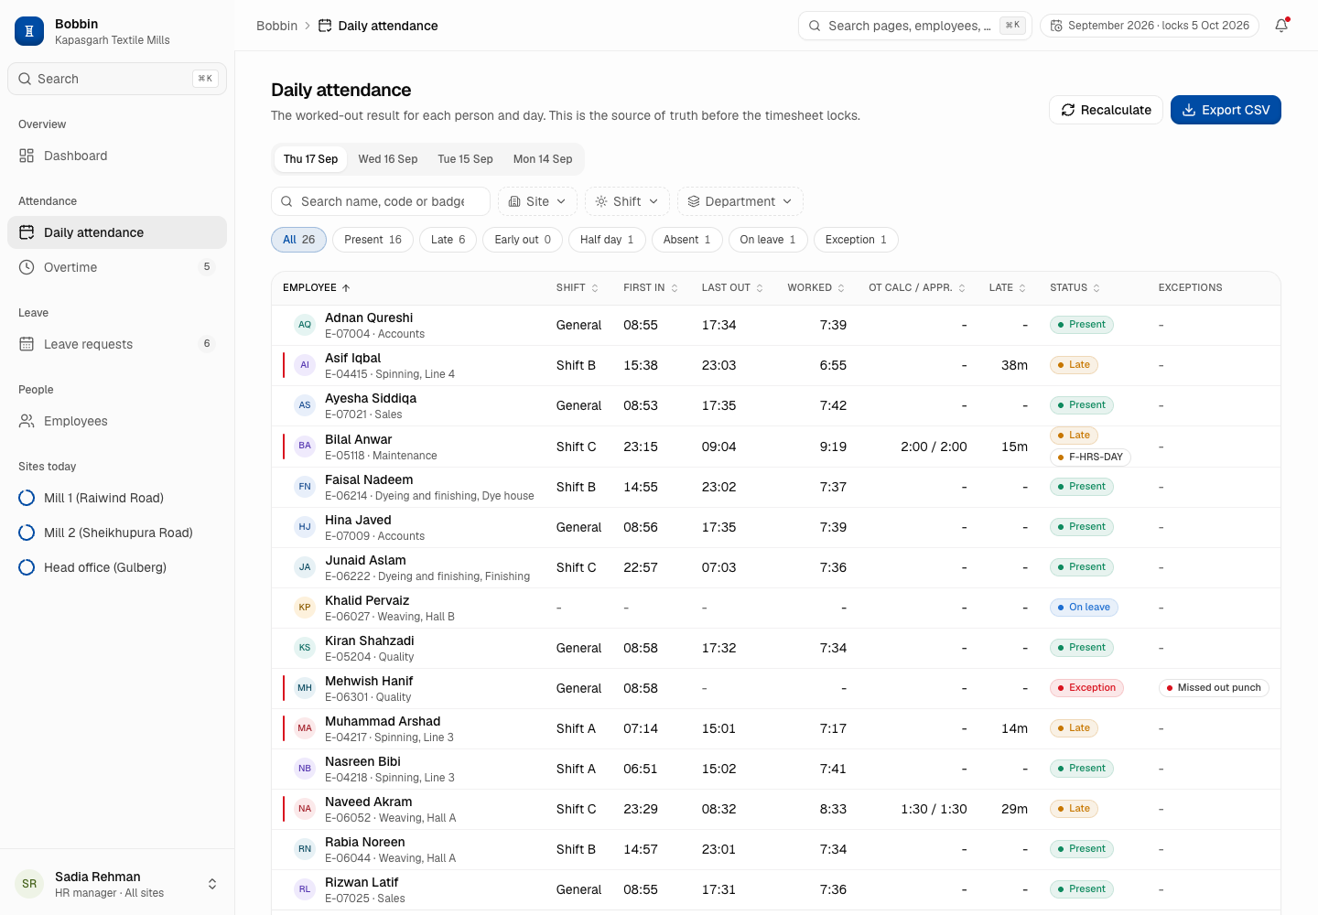Sort by the Employee column arrow
Screen dimensions: 1318x915
(x=346, y=288)
